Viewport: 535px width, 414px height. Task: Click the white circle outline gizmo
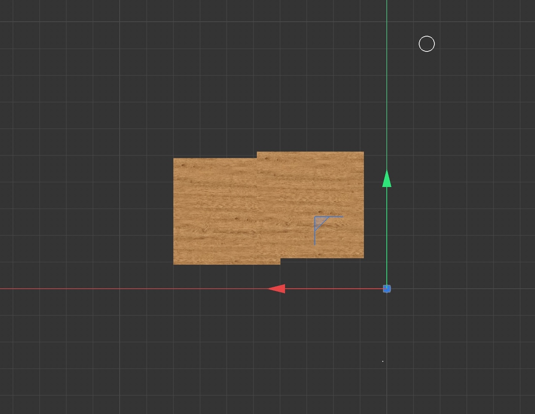427,44
